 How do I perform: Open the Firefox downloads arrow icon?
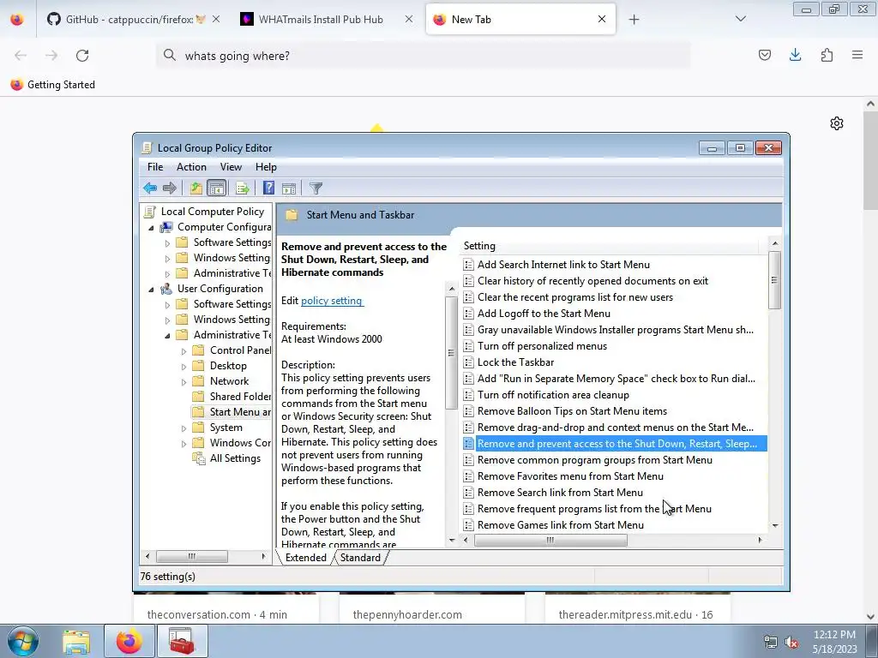point(795,55)
